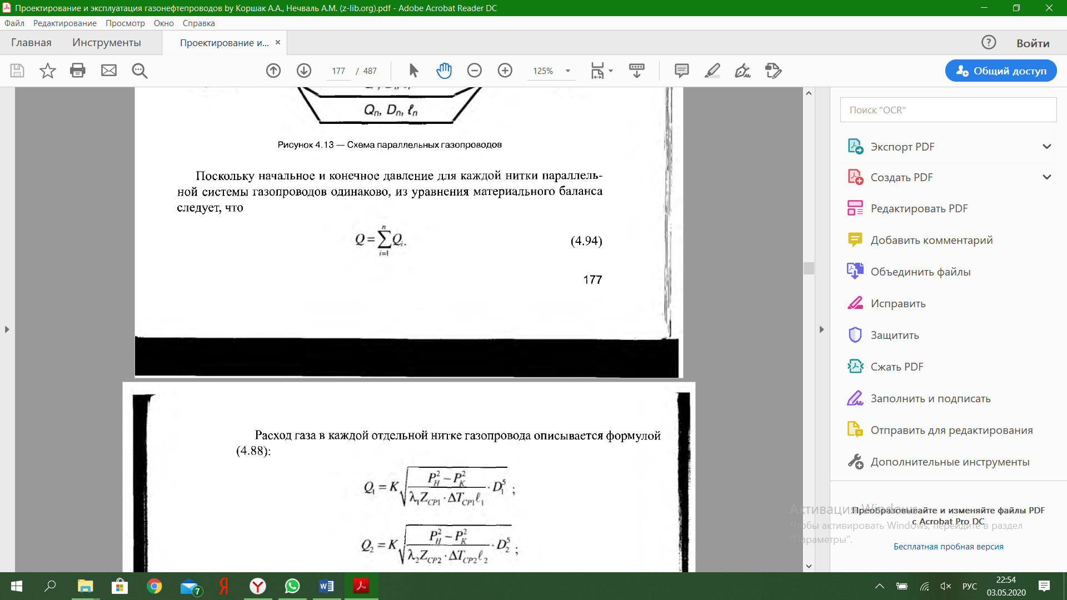Image resolution: width=1067 pixels, height=600 pixels.
Task: Open the Редактирование menu
Action: click(x=64, y=23)
